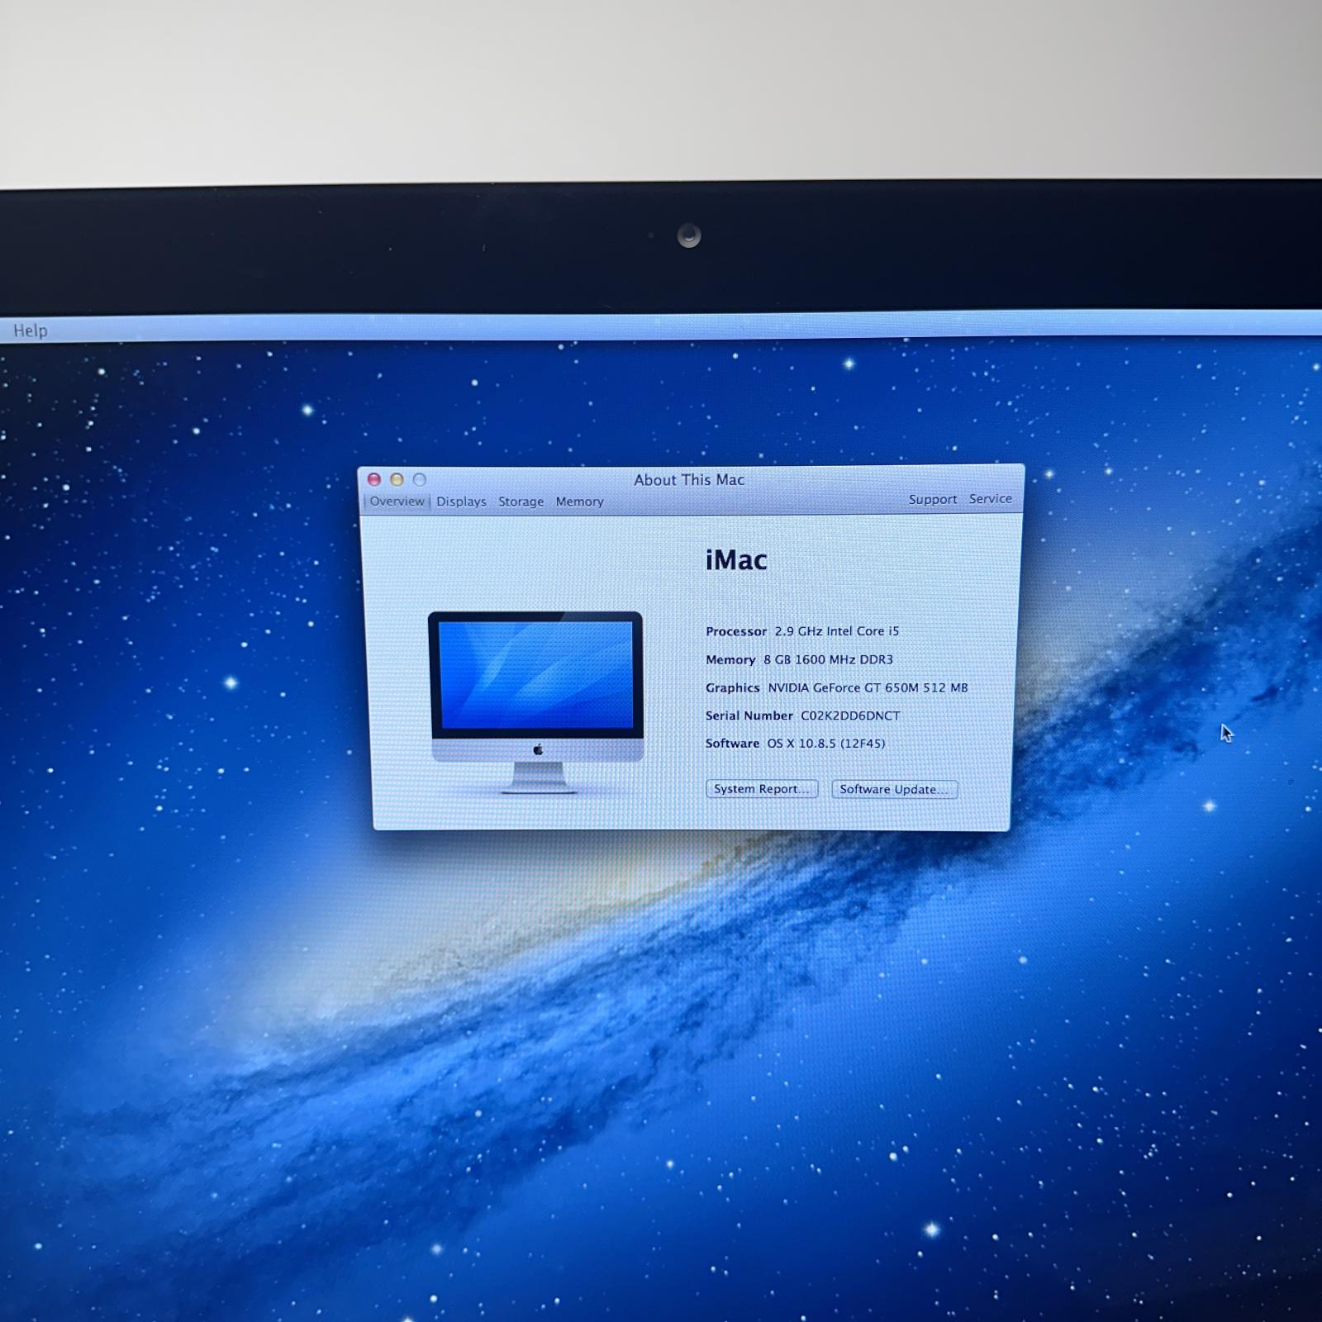Switch to the Displays tab
The width and height of the screenshot is (1322, 1322).
point(461,502)
